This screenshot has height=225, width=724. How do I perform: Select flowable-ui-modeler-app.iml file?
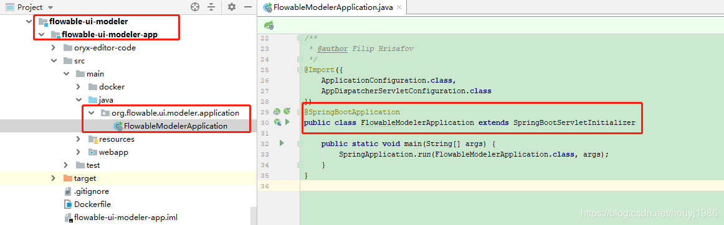[126, 217]
